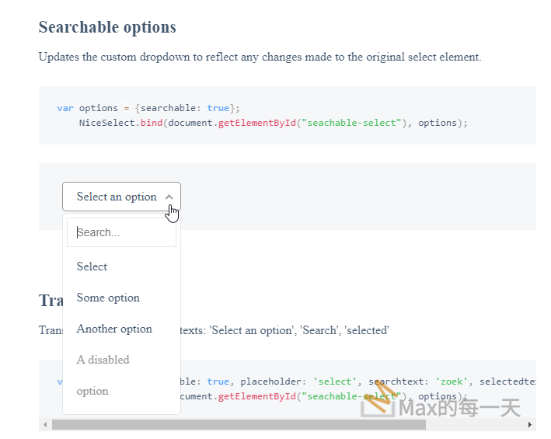
Task: Click the chevron arrow on the select box
Action: [169, 197]
